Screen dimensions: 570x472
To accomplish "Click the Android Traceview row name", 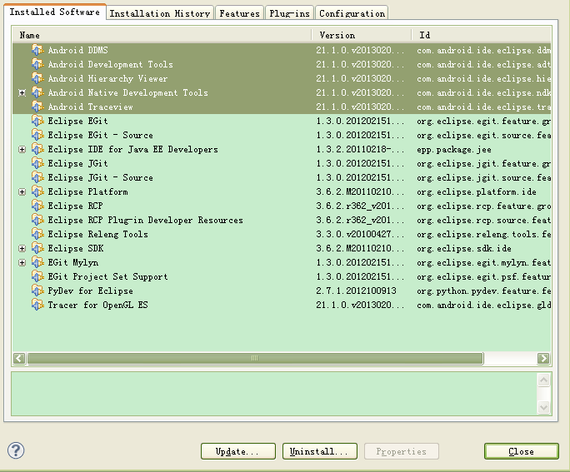I will tap(91, 107).
